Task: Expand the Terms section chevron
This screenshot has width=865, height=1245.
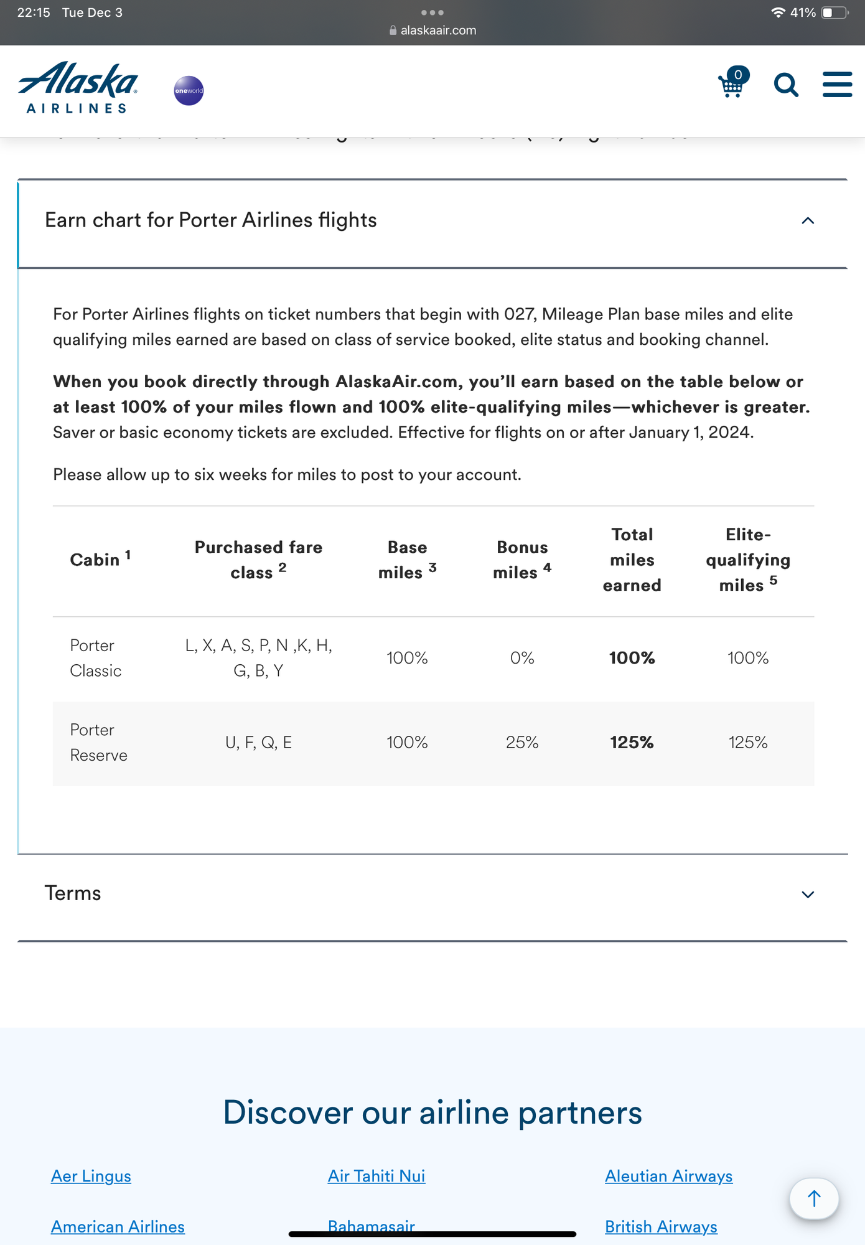Action: click(x=808, y=895)
